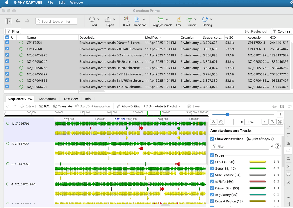Expand the Annotate & Predict dropdown
This screenshot has width=293, height=208.
(162, 106)
